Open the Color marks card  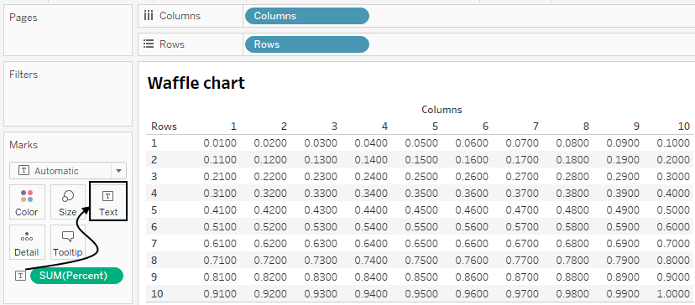click(27, 203)
